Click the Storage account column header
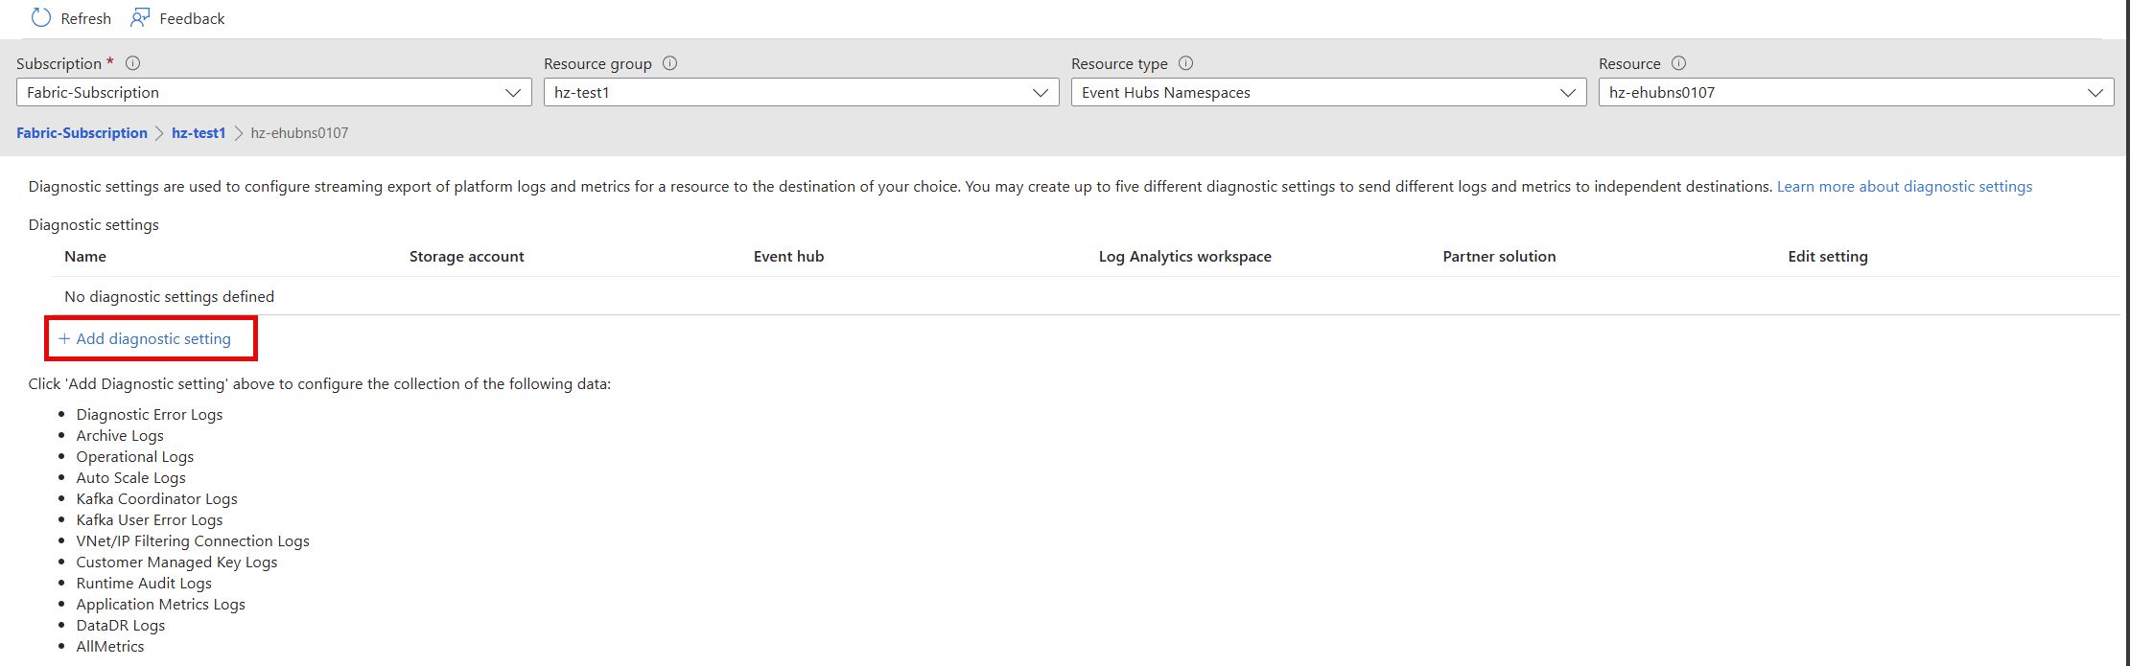 (467, 257)
